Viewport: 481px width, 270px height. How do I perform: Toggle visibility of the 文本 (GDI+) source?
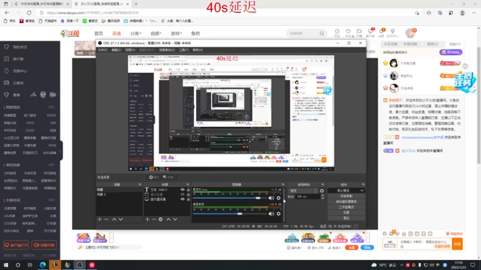(183, 190)
